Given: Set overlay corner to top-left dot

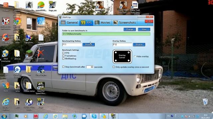Looking at the screenshot, I should point(116,52).
